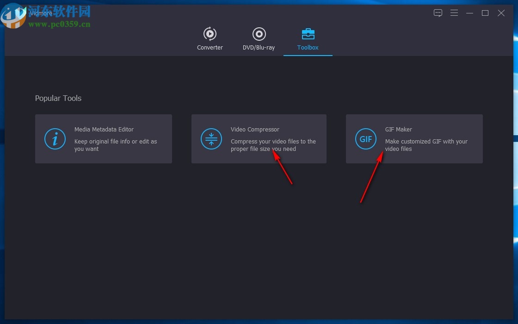This screenshot has height=324, width=518.
Task: Open GIF Maker title
Action: (x=398, y=129)
